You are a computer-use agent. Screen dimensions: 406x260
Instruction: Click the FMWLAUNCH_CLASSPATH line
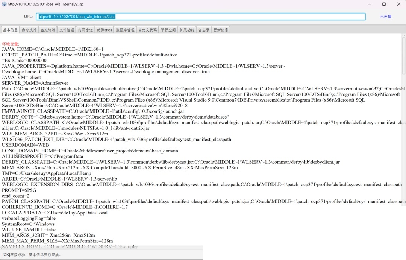click(93, 111)
